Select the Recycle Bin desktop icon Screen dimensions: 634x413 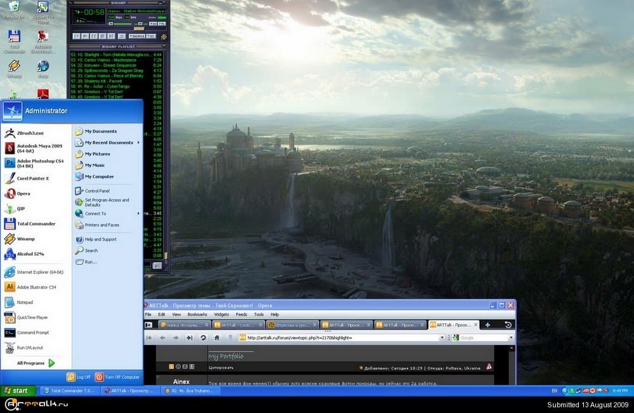click(x=14, y=10)
